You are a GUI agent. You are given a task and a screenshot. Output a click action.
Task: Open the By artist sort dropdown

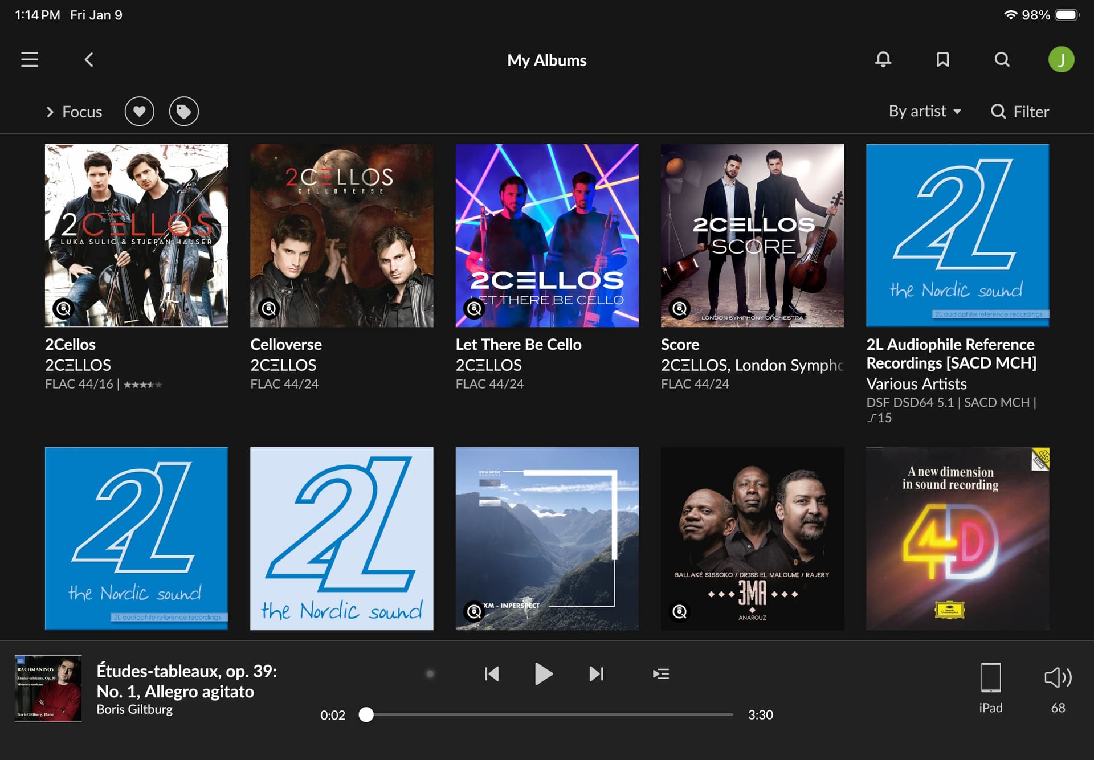point(924,111)
